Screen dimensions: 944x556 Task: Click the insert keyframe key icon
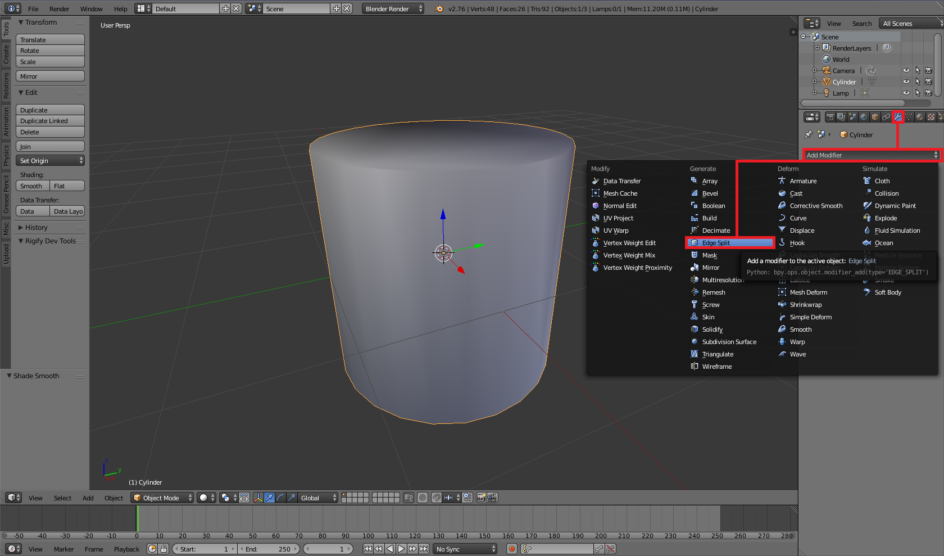[599, 549]
